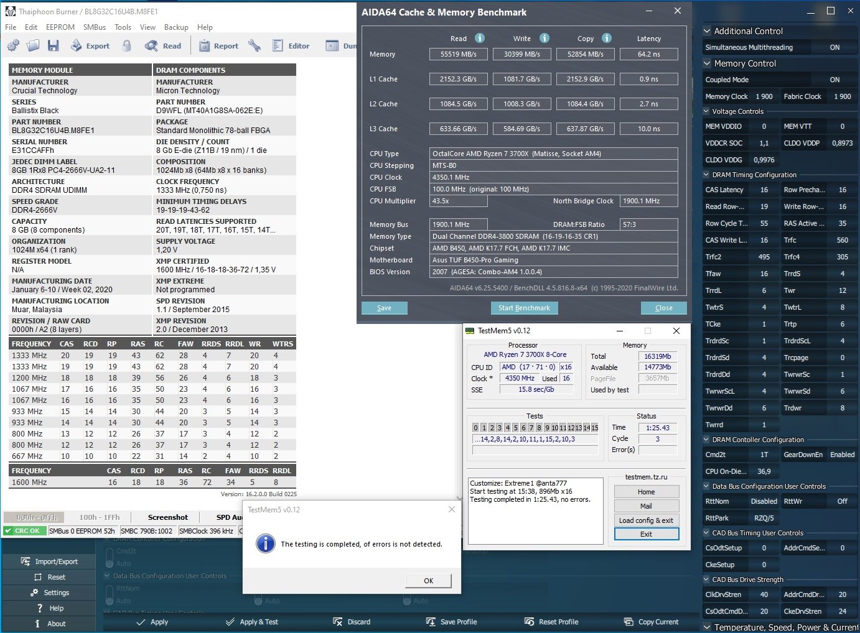Screen dimensions: 860x633
Task: Open the Tools menu in Thaiphoon Burner
Action: click(123, 27)
